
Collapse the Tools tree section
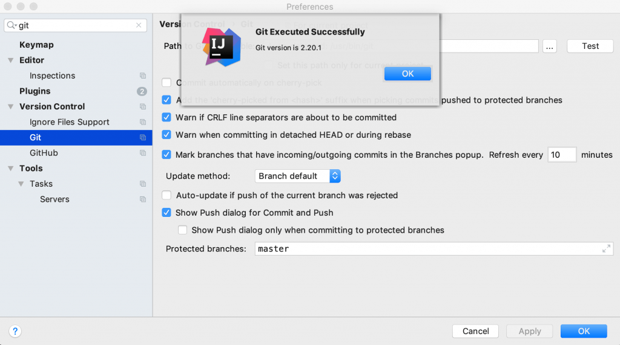pyautogui.click(x=11, y=169)
